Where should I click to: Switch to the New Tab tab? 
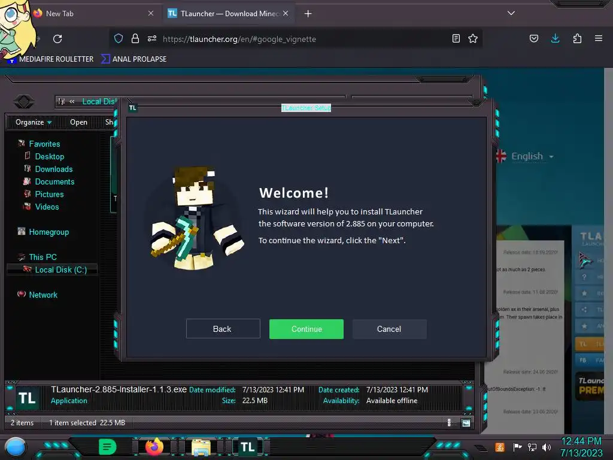coord(94,13)
